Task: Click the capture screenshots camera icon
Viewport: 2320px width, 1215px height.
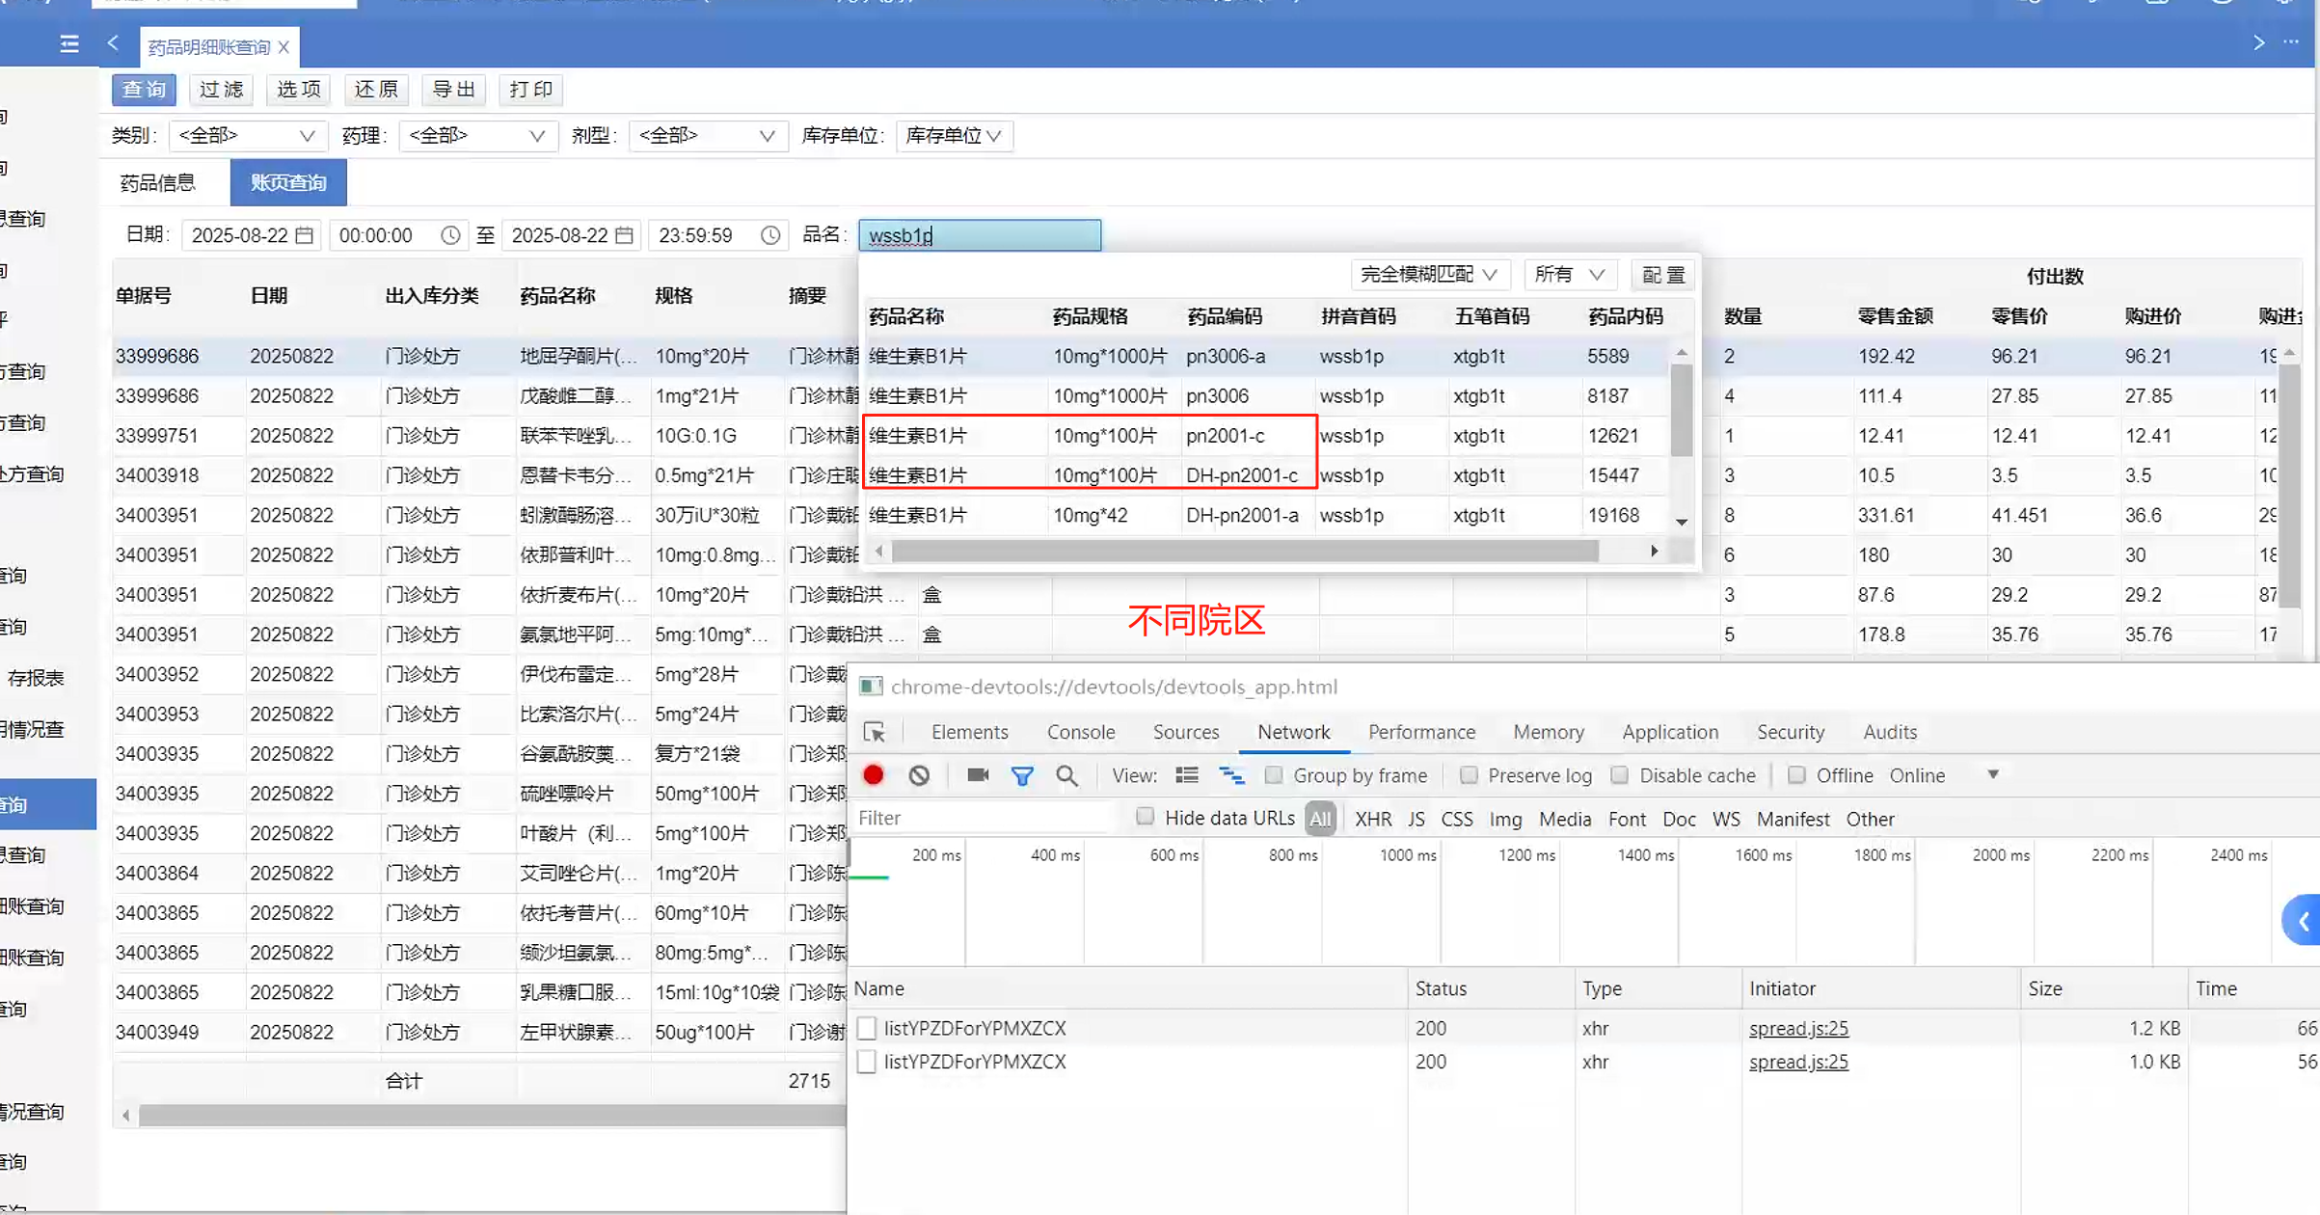Action: coord(977,775)
